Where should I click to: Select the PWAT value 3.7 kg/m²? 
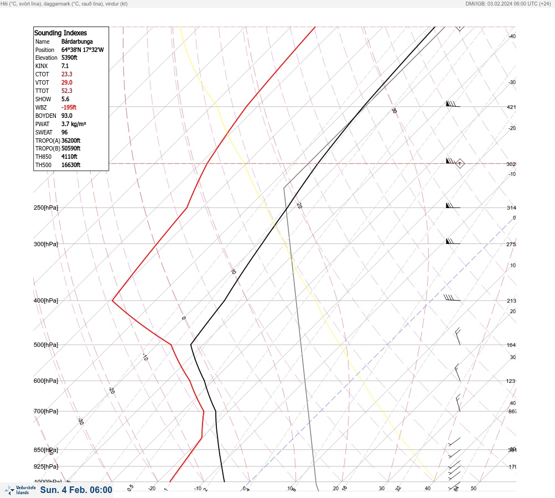74,124
